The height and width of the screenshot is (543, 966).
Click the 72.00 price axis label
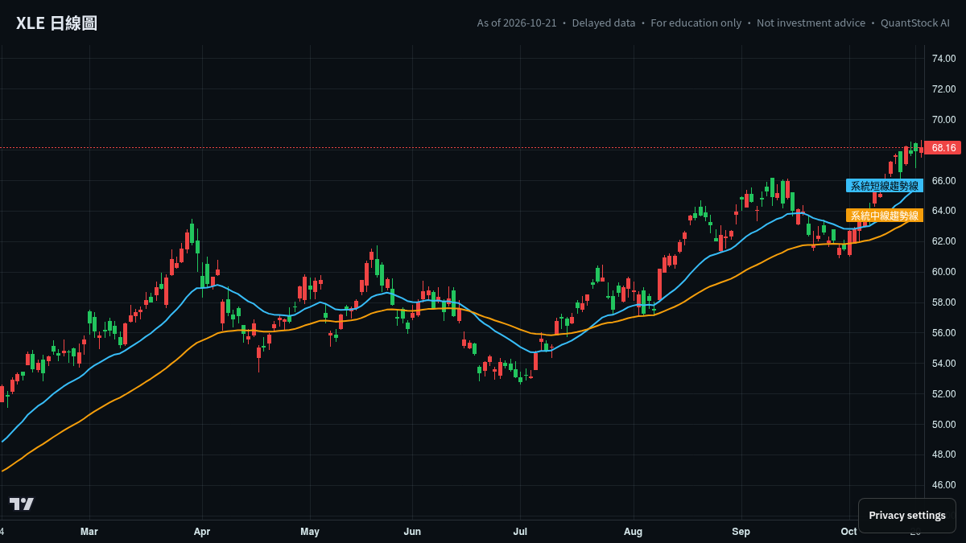pos(944,89)
